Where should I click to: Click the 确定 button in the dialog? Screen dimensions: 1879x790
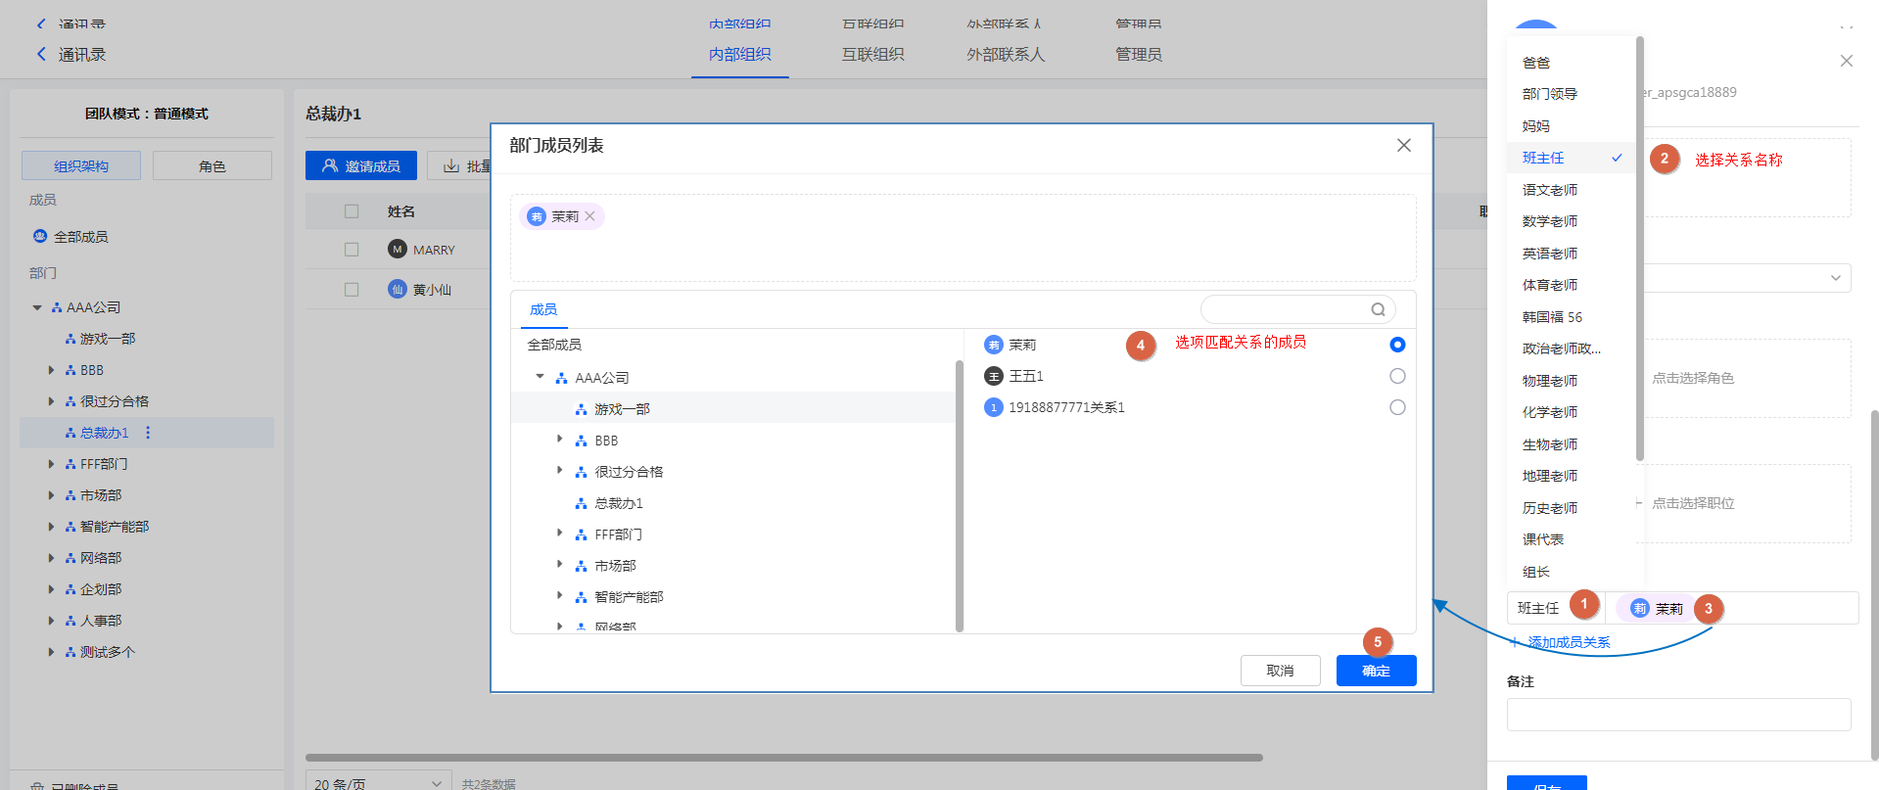(x=1376, y=671)
